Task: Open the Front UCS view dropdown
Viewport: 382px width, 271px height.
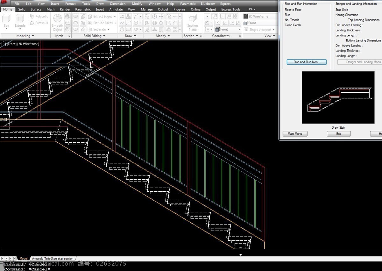Action: click(228, 29)
